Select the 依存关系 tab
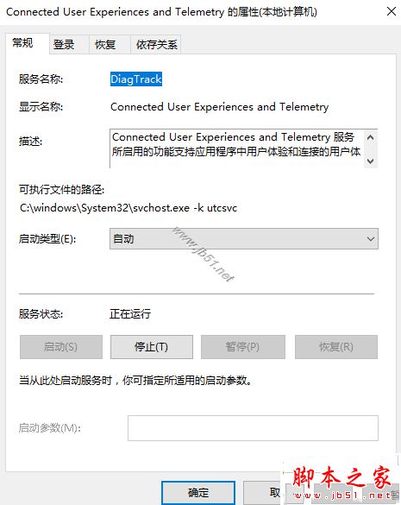Screen dimensions: 401x505 pyautogui.click(x=156, y=44)
